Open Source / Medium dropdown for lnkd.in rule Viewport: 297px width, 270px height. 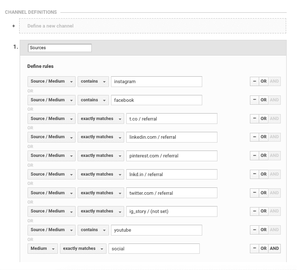(x=52, y=174)
